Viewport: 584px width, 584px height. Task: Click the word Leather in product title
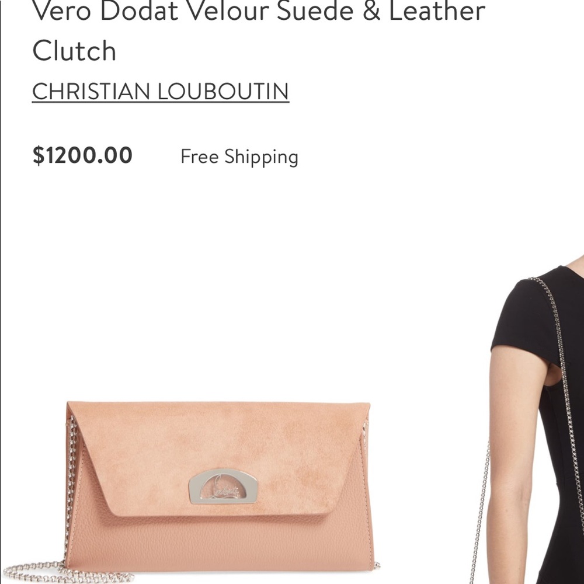(x=437, y=11)
